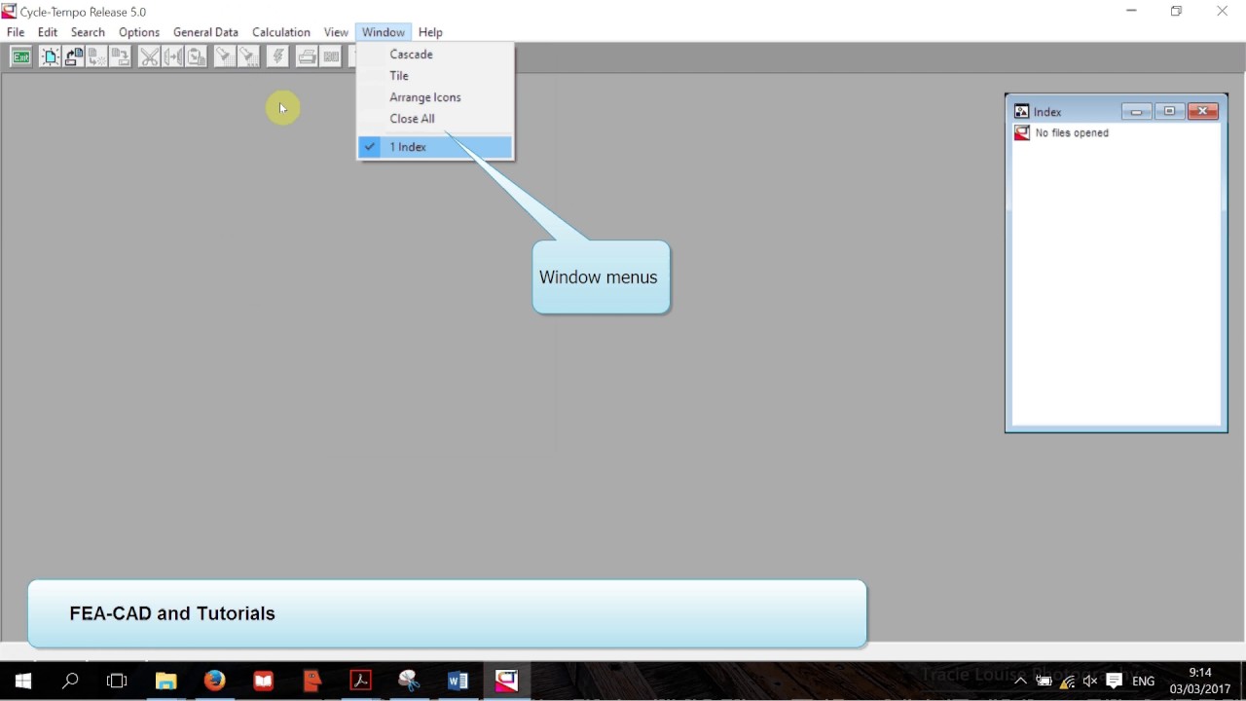Select checked 1 Index window entry
Screen dimensions: 1246x701
click(435, 147)
